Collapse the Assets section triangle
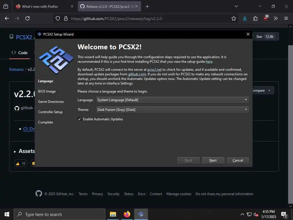 click(15, 152)
